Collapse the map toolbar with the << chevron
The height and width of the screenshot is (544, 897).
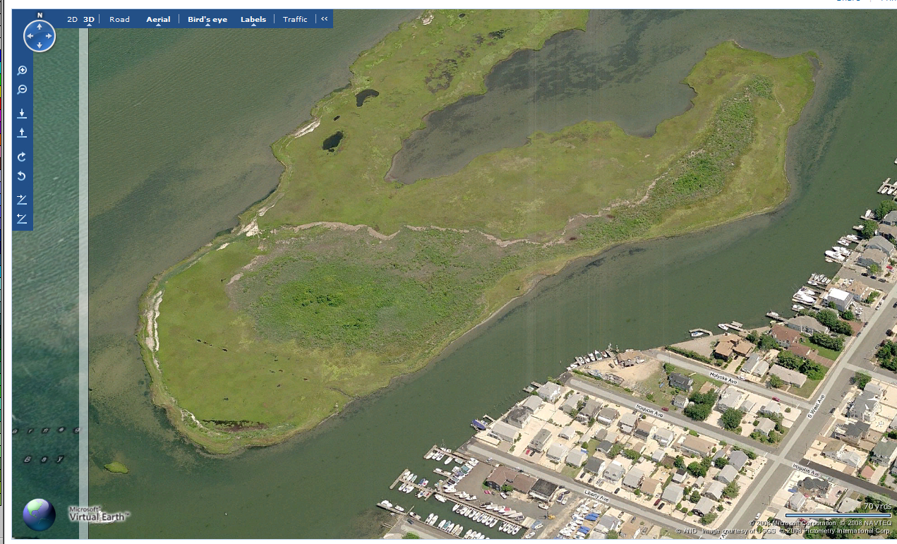pyautogui.click(x=325, y=19)
